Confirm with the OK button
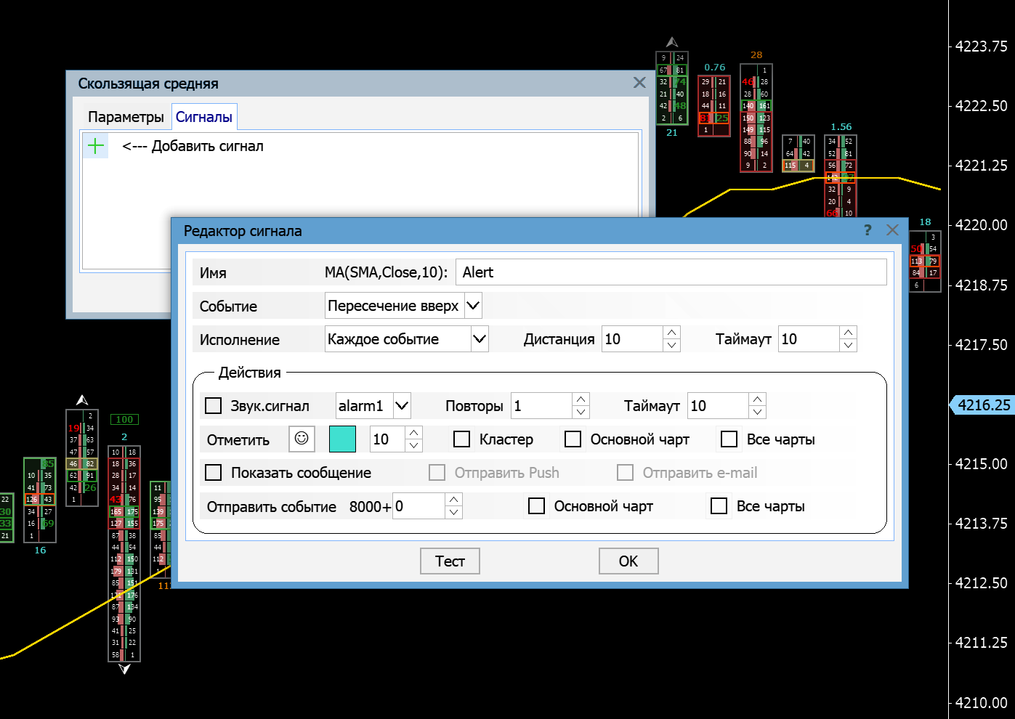Image resolution: width=1015 pixels, height=719 pixels. (x=628, y=561)
